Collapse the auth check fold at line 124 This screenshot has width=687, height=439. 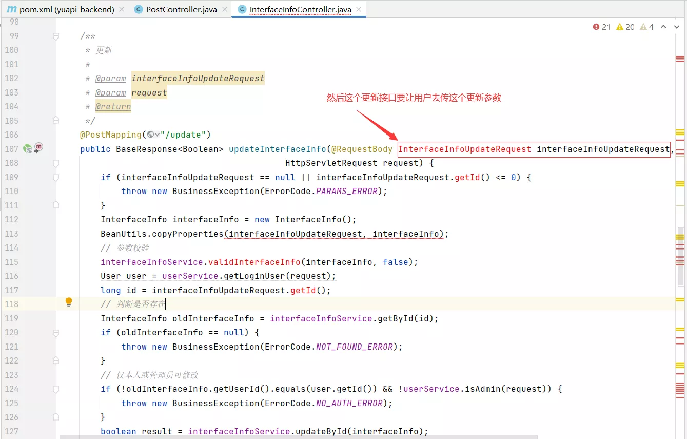click(x=56, y=389)
